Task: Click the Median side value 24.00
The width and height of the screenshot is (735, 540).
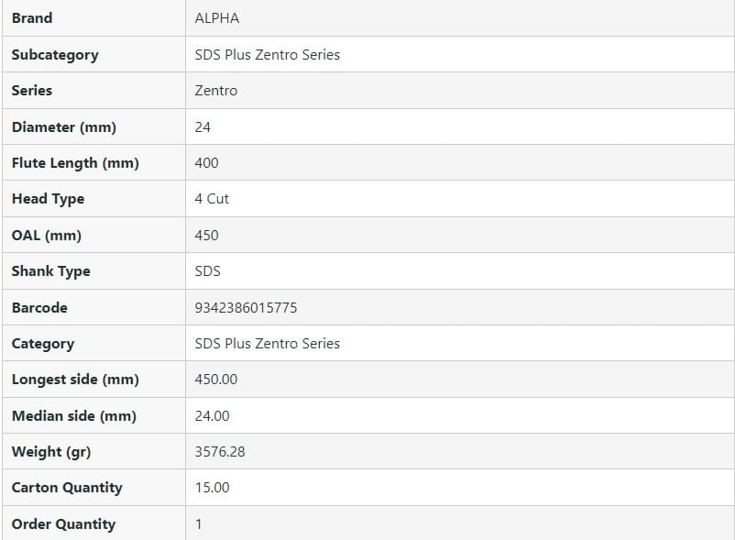Action: click(213, 416)
